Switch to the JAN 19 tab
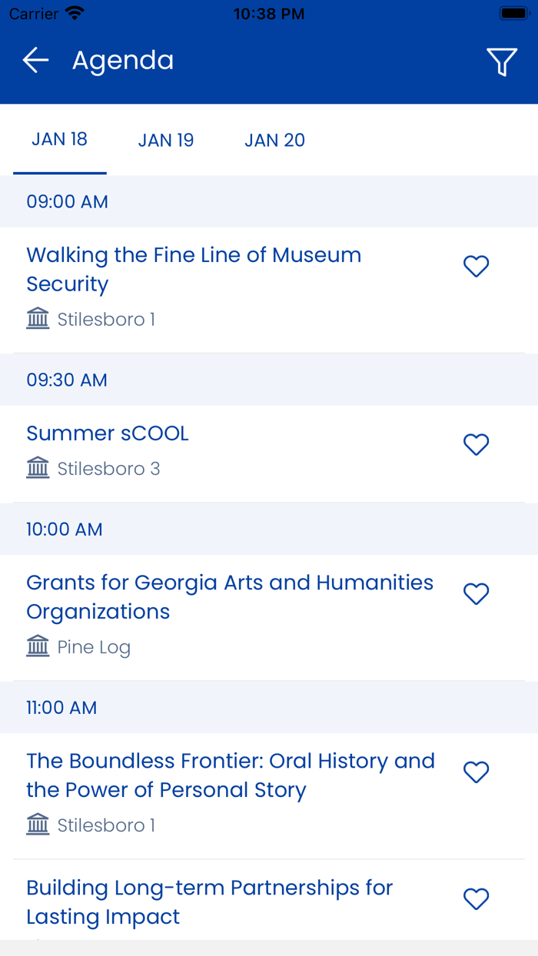Image resolution: width=538 pixels, height=956 pixels. click(x=166, y=140)
